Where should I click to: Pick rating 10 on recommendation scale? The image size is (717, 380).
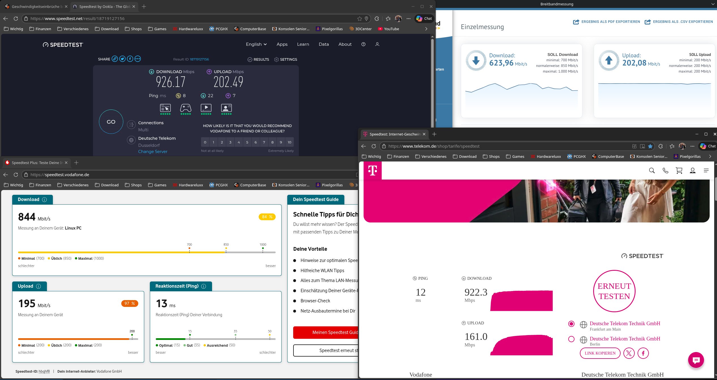289,142
